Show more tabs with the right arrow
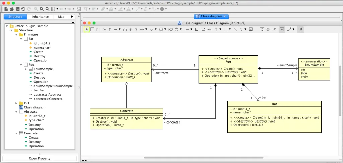 click(x=72, y=17)
